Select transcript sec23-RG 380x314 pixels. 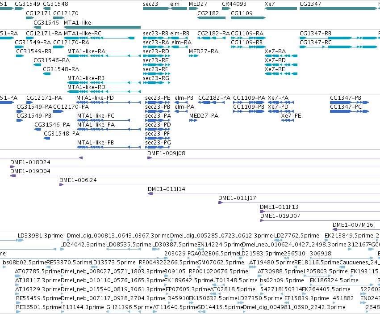click(157, 83)
